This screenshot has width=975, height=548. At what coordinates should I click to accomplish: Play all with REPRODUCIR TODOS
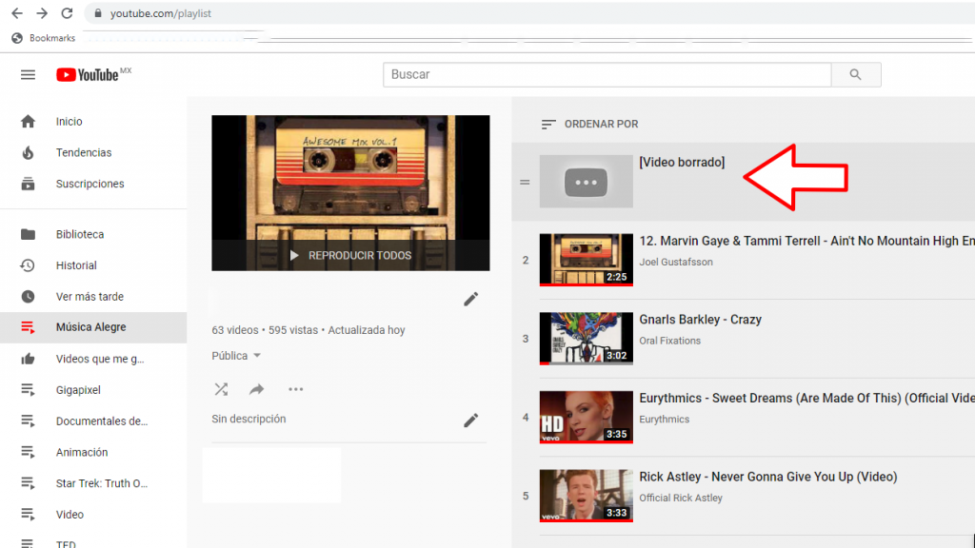350,256
